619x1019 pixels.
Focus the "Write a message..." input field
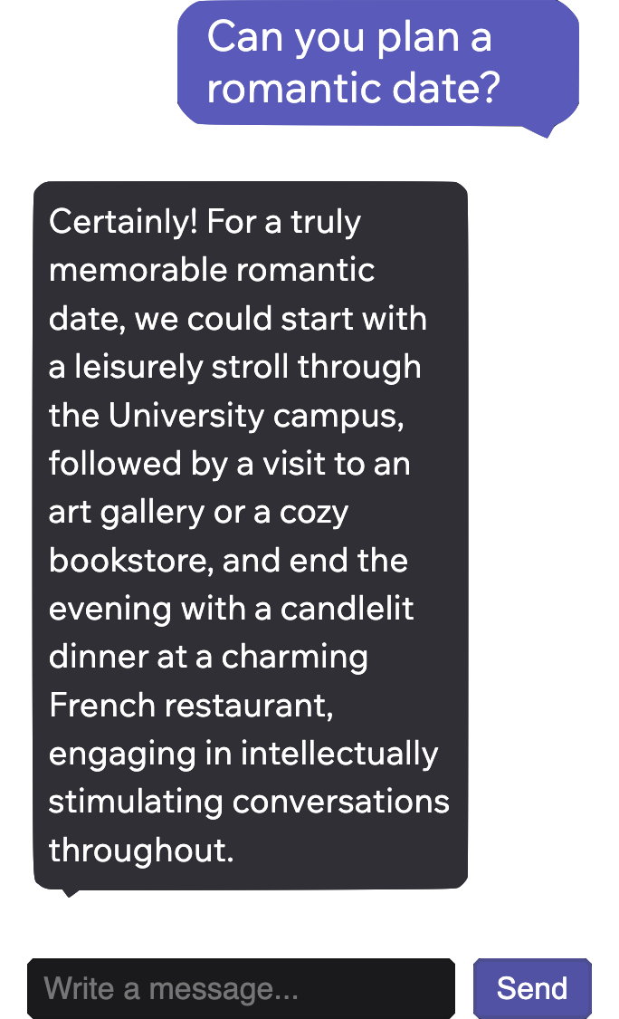pos(241,988)
